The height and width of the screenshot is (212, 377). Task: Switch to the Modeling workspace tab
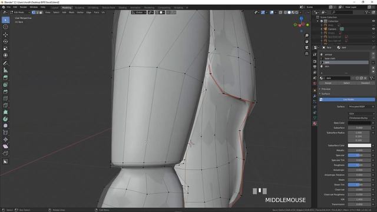click(x=67, y=8)
